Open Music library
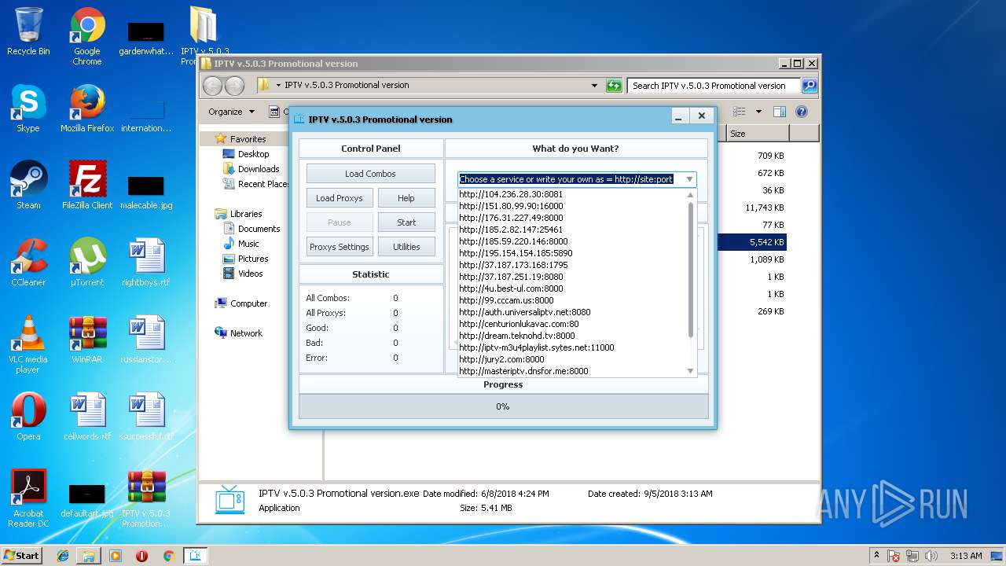This screenshot has height=566, width=1006. tap(248, 244)
